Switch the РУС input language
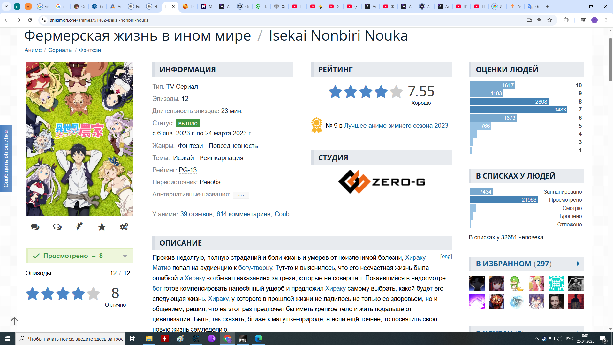The image size is (613, 345). [569, 339]
